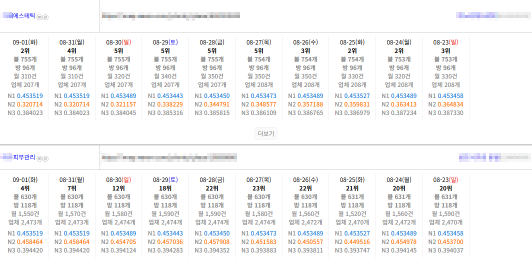Select N2 value 0.457036
The image size is (532, 260).
[x=170, y=242]
